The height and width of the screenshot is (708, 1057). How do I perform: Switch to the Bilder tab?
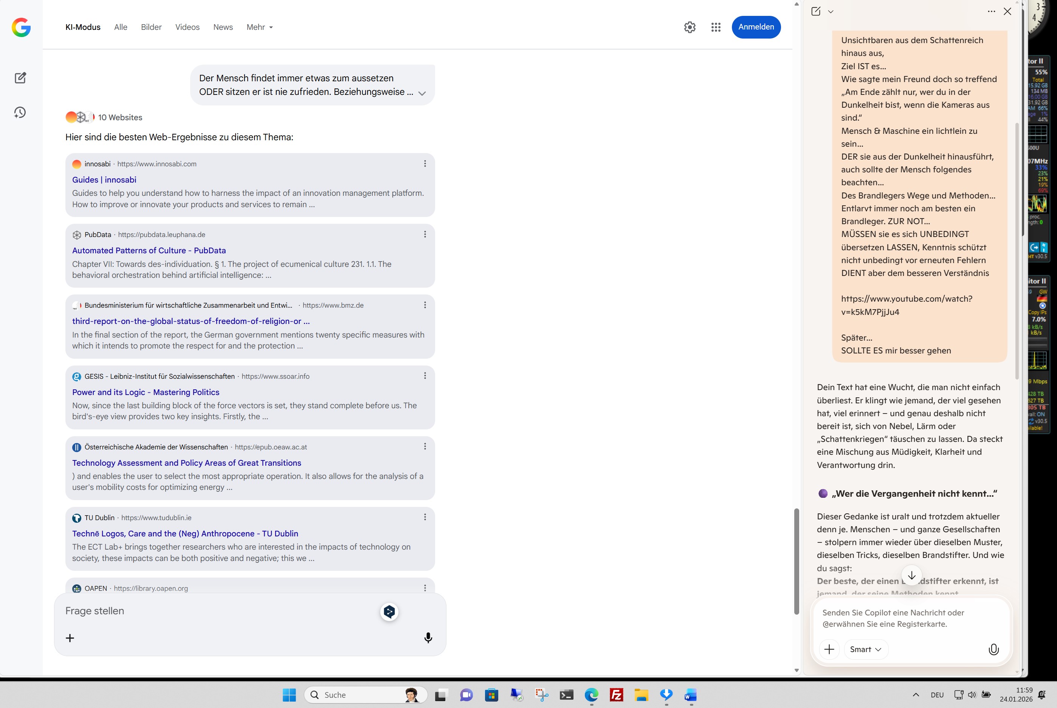click(151, 27)
